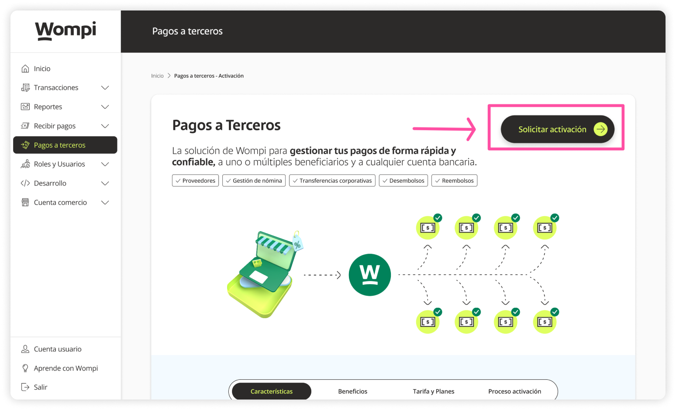
Task: Click the Desarrollo code brackets icon
Action: point(25,183)
